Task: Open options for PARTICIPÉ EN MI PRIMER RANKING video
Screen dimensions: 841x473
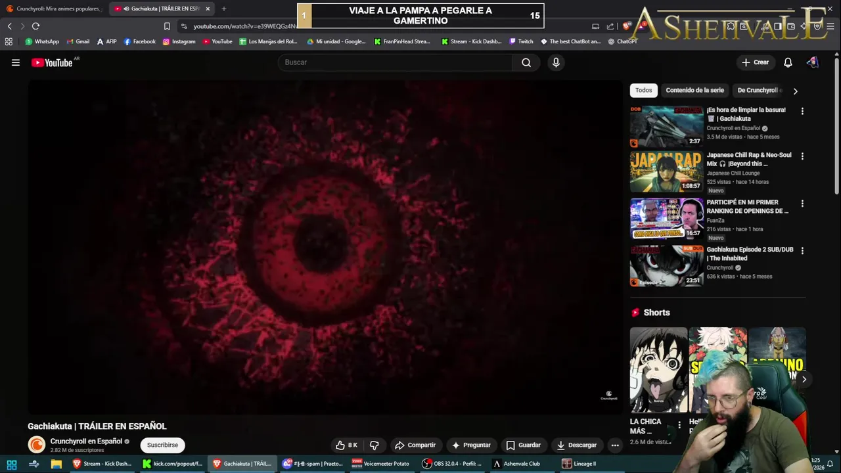Action: point(802,204)
